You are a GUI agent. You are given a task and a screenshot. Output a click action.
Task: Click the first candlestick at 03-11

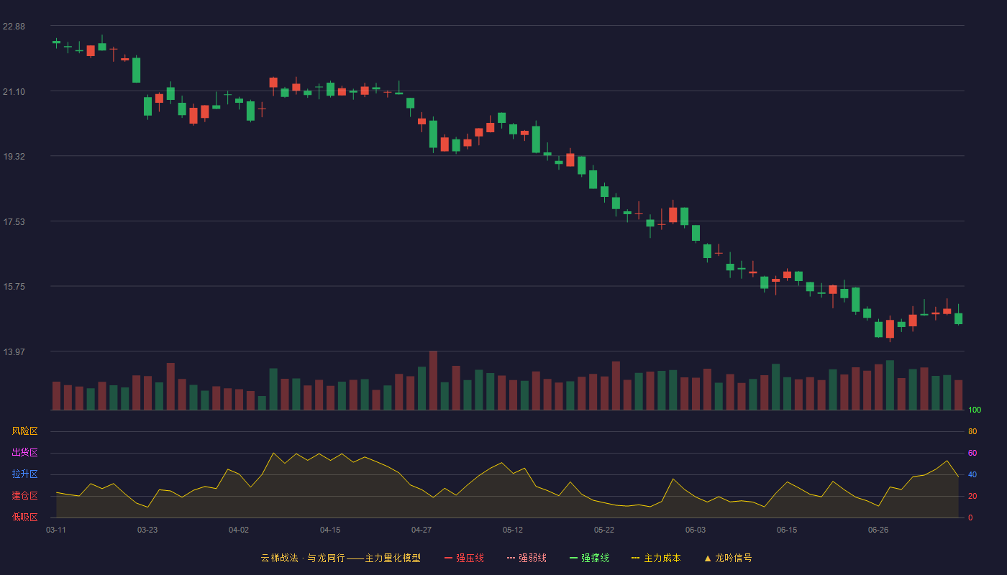tap(56, 43)
